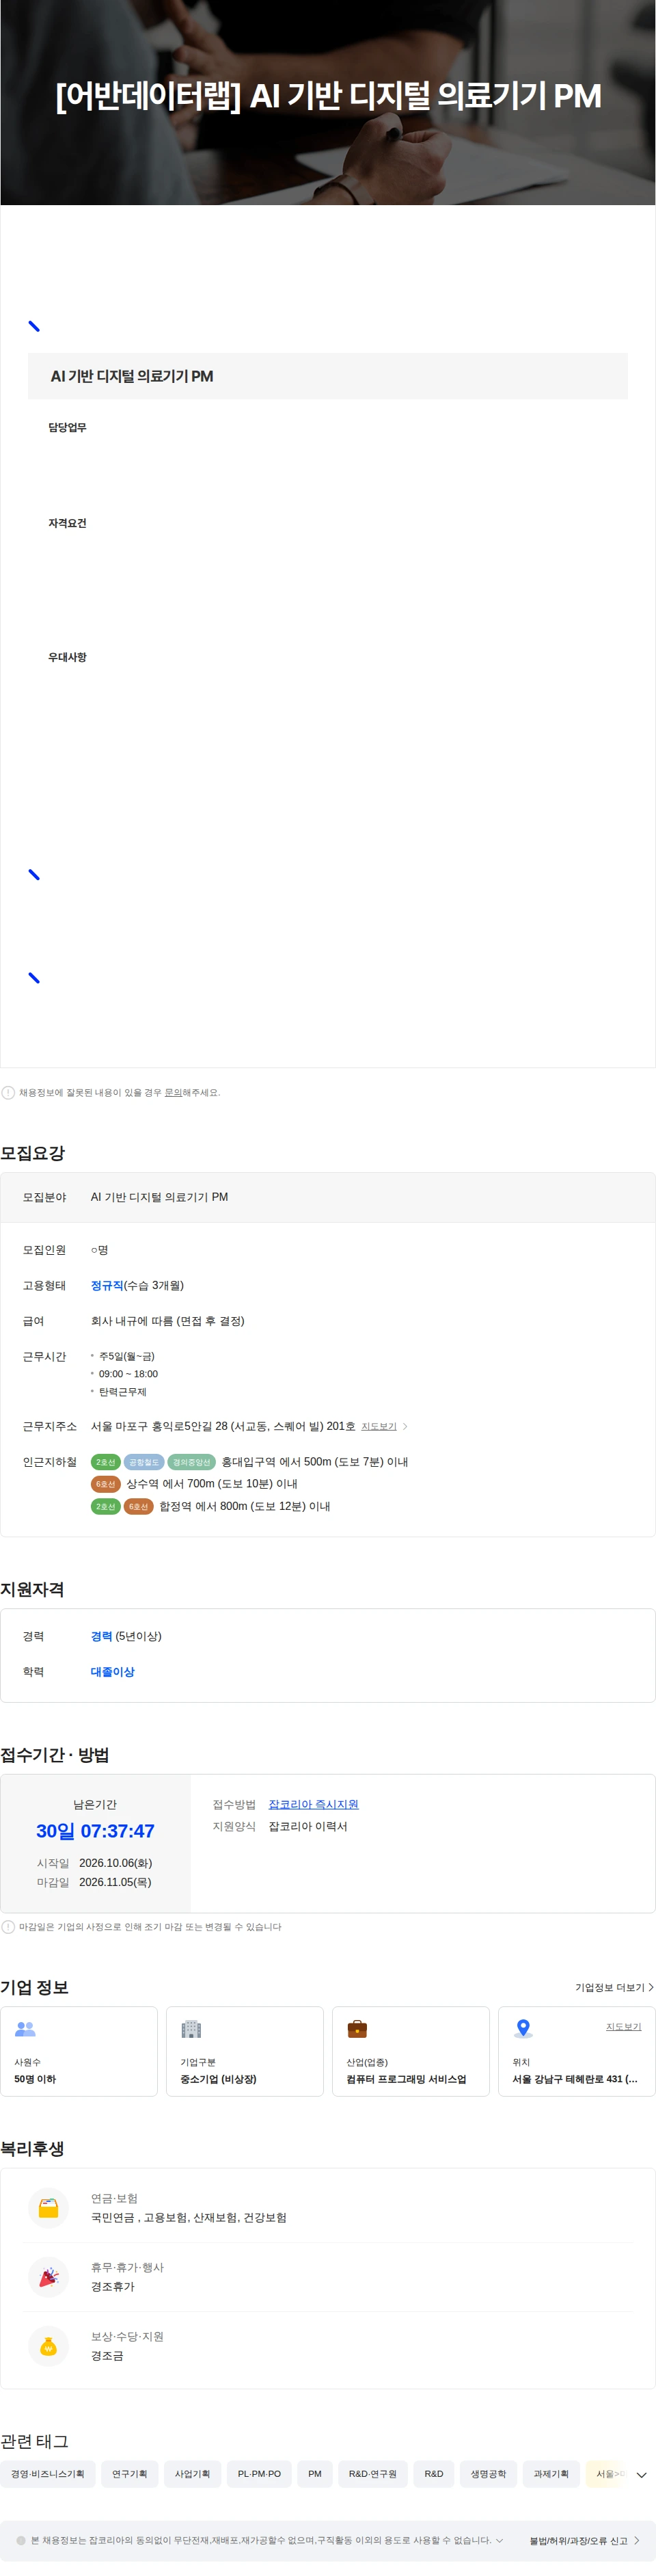Click the 탄력근무제 bullet item
This screenshot has width=656, height=2576.
pos(122,1392)
